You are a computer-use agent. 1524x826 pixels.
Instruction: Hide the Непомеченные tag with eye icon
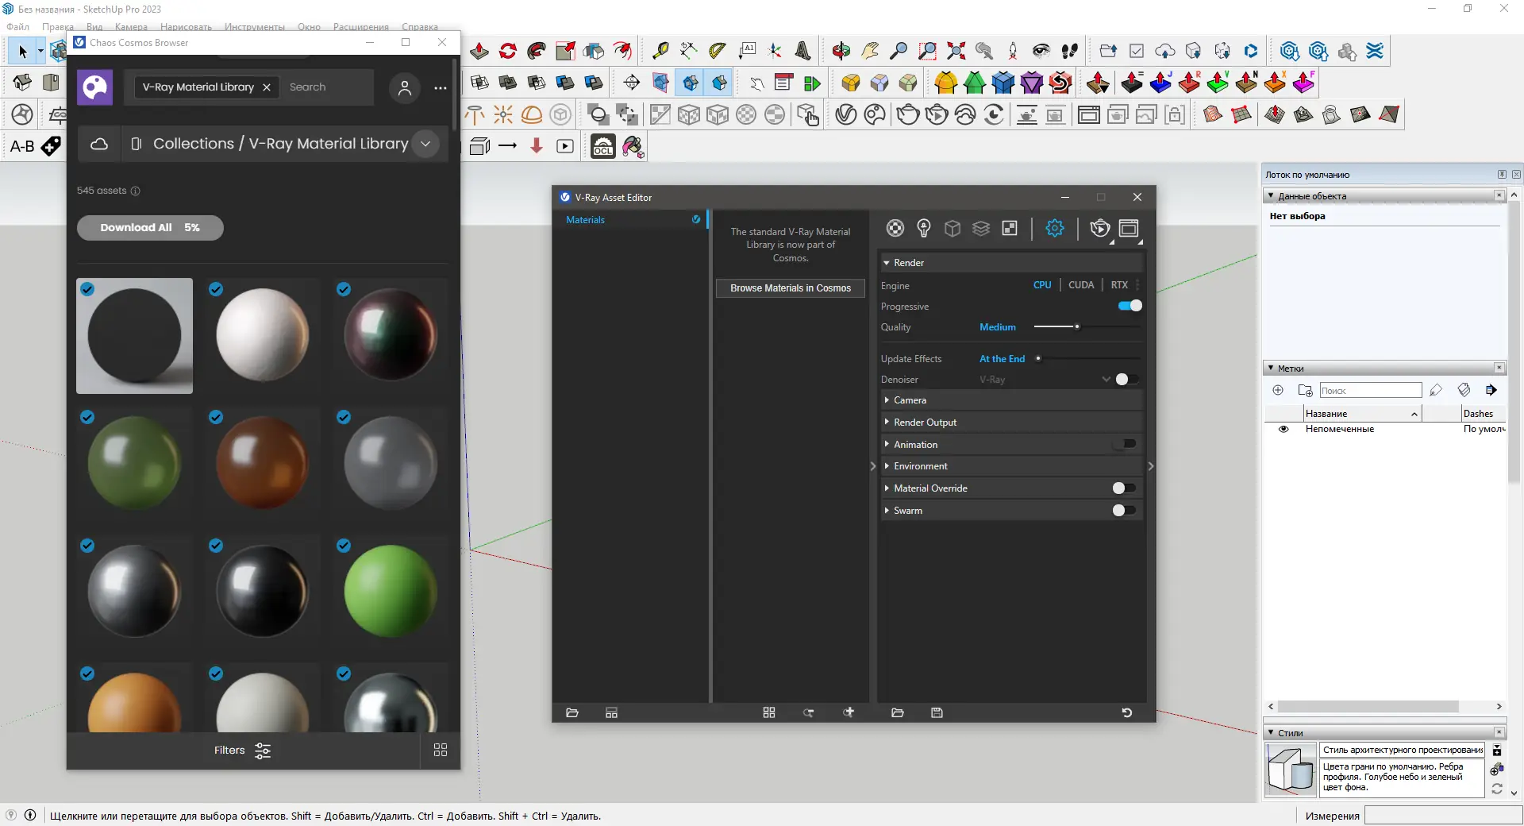point(1283,429)
